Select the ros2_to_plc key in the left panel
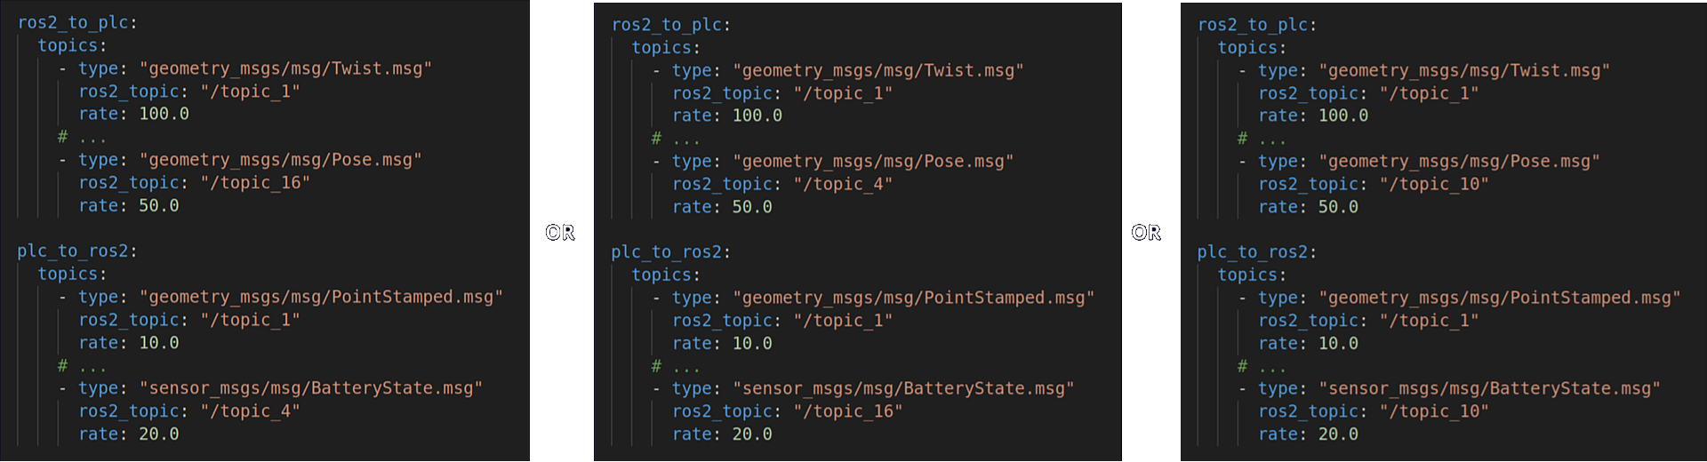 click(73, 23)
